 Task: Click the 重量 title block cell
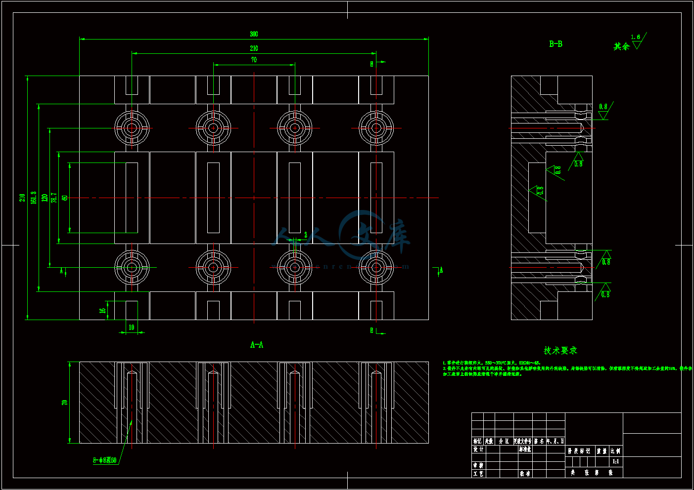pos(601,451)
